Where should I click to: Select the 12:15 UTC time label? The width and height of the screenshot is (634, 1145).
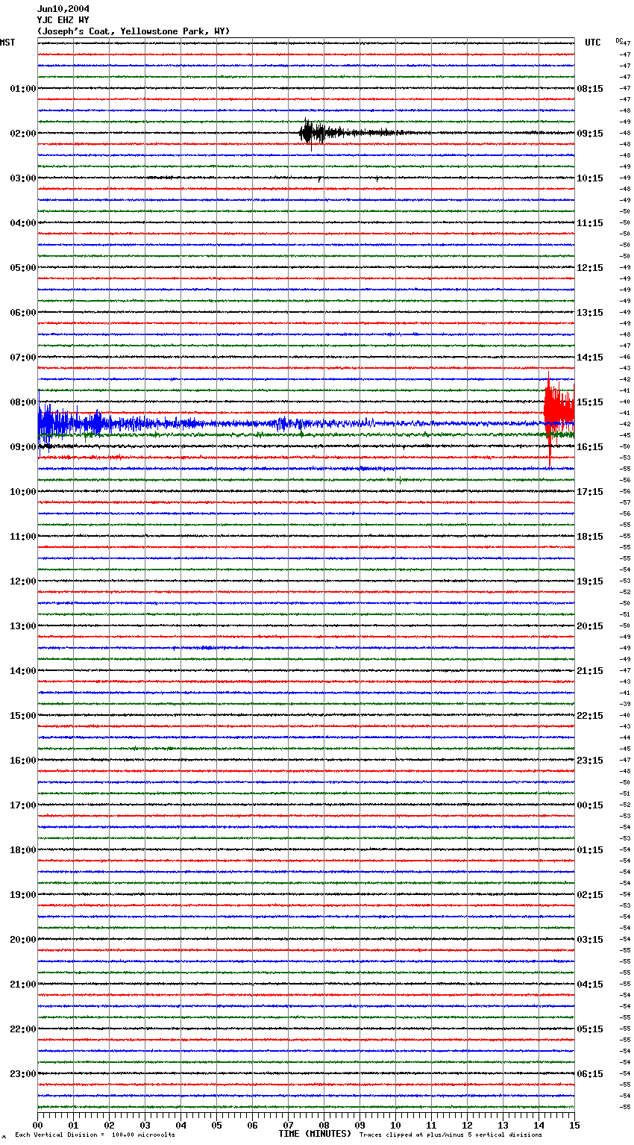point(590,268)
